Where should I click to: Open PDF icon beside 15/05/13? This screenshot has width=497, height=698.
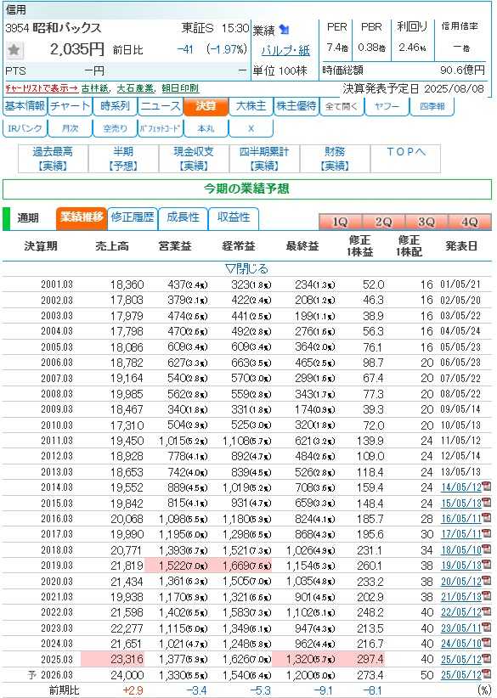coord(486,503)
